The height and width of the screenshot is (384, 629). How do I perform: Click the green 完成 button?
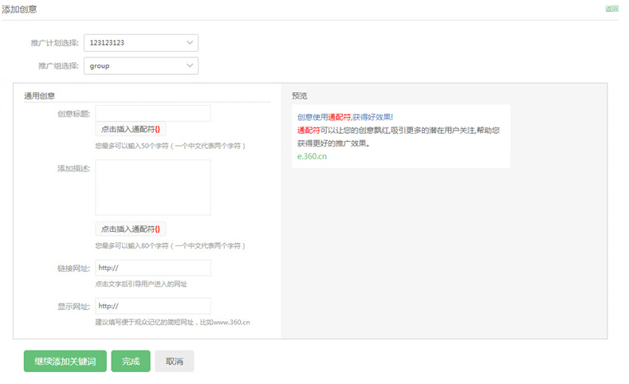tap(131, 362)
